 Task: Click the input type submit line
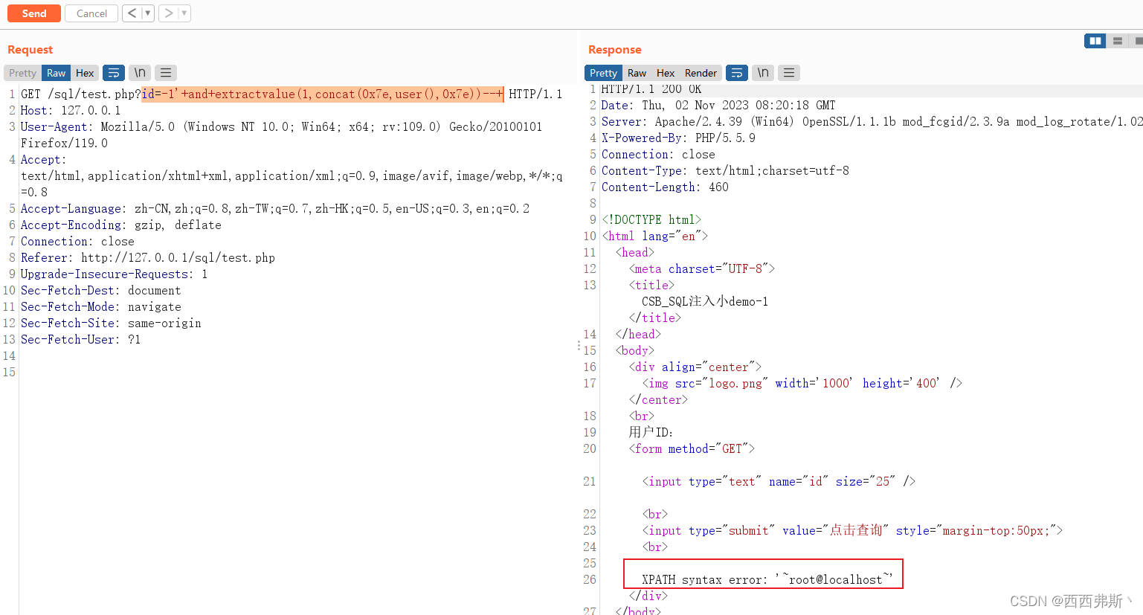[852, 530]
